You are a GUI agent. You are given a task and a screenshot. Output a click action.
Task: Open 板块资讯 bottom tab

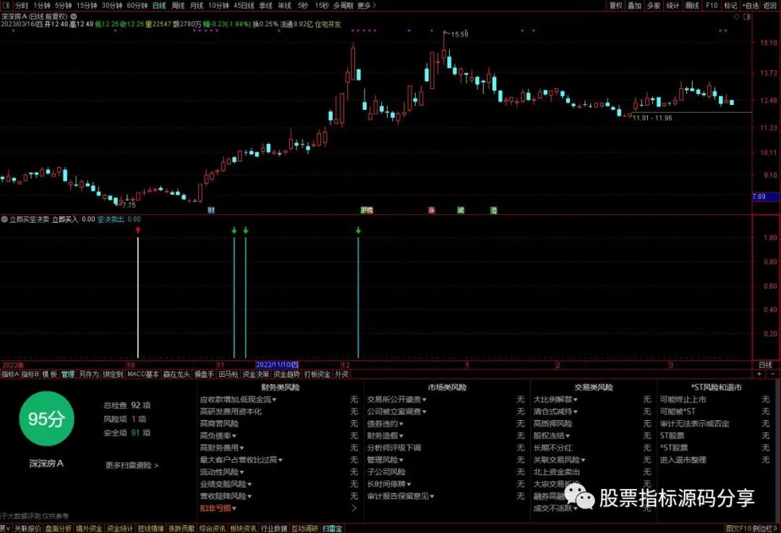pyautogui.click(x=243, y=529)
